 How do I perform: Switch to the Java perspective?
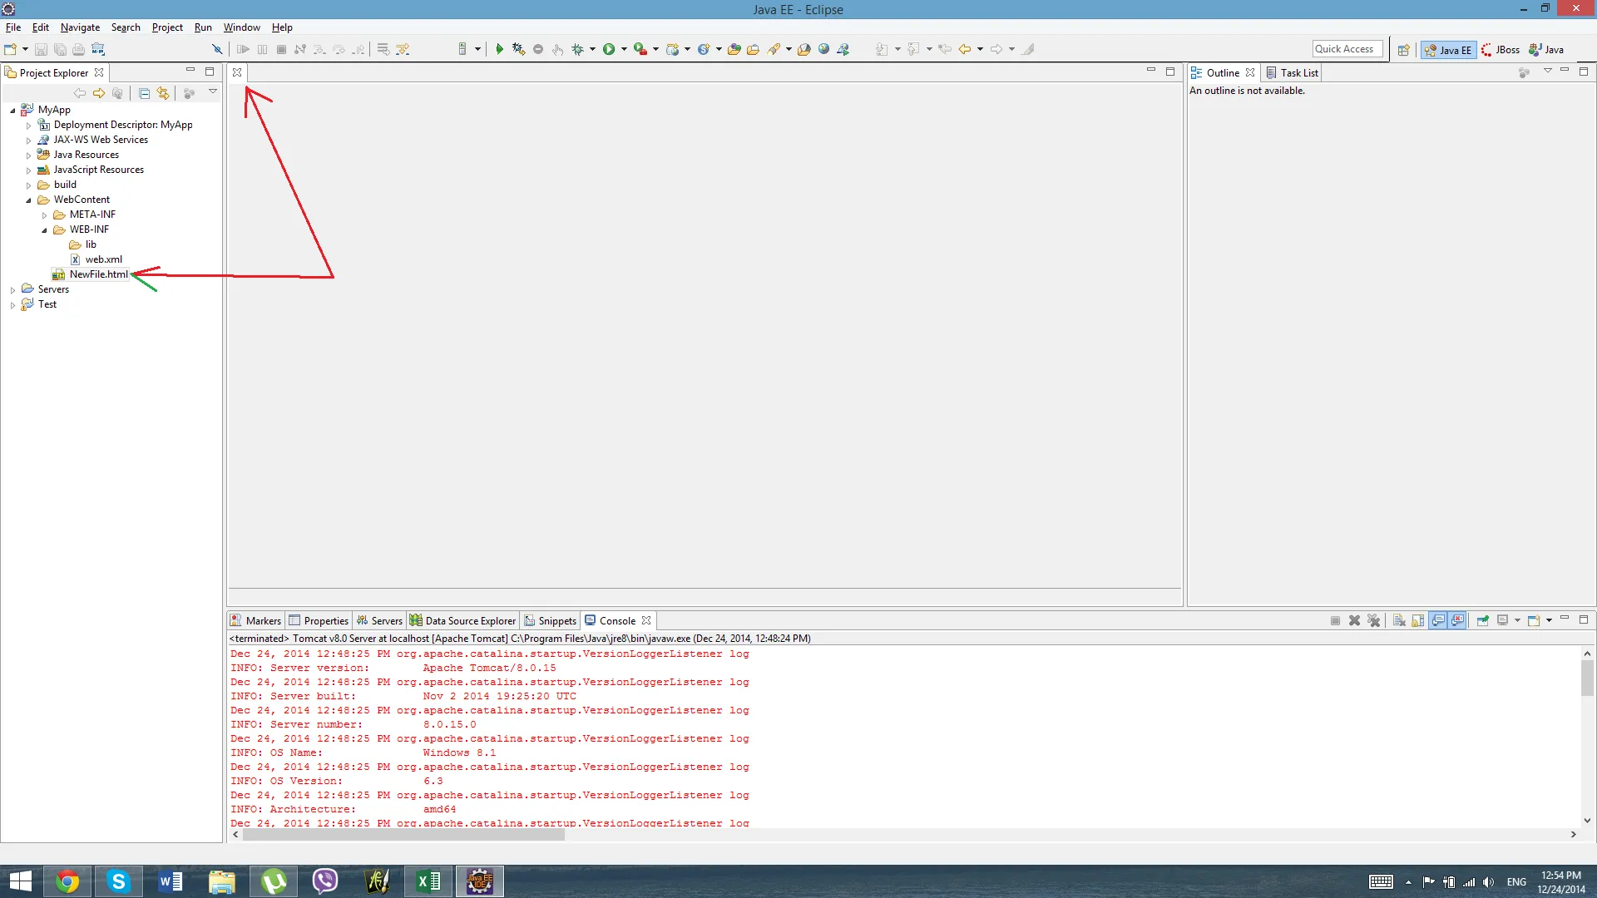pos(1547,50)
